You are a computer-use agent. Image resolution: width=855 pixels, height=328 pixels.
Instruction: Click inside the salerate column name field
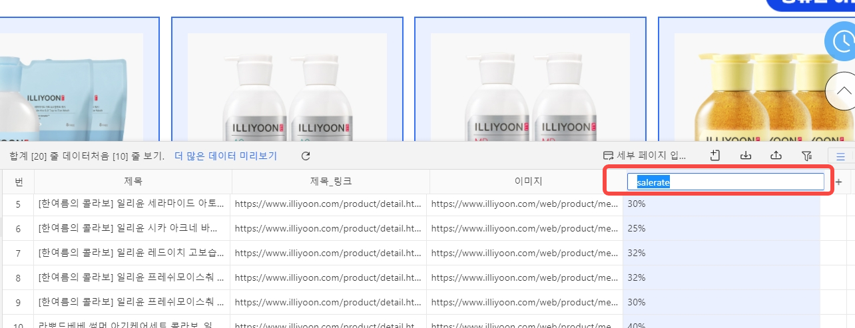(x=725, y=182)
